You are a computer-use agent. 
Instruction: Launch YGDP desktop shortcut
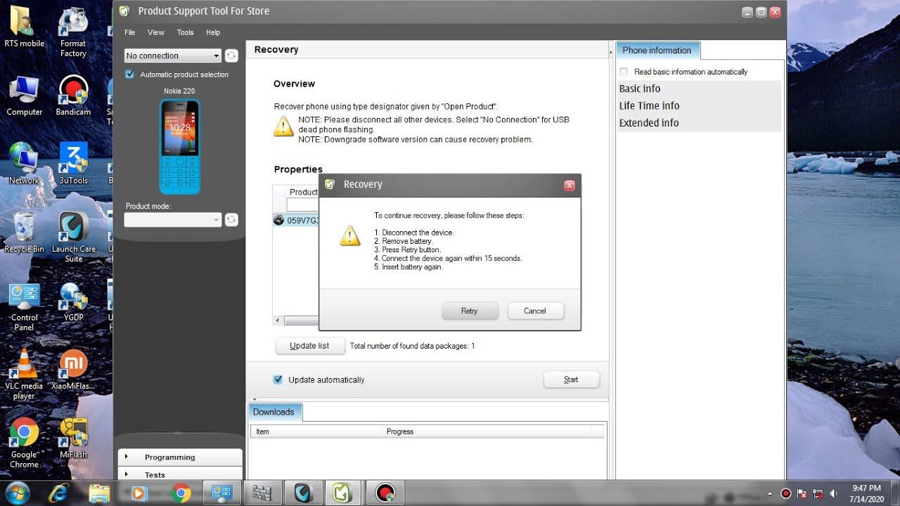point(73,301)
